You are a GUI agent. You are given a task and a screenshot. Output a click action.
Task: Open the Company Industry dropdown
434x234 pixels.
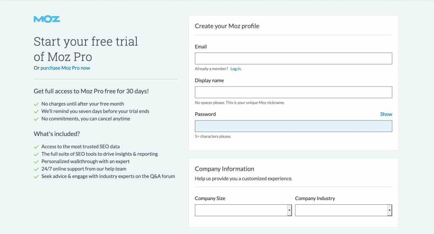(343, 210)
